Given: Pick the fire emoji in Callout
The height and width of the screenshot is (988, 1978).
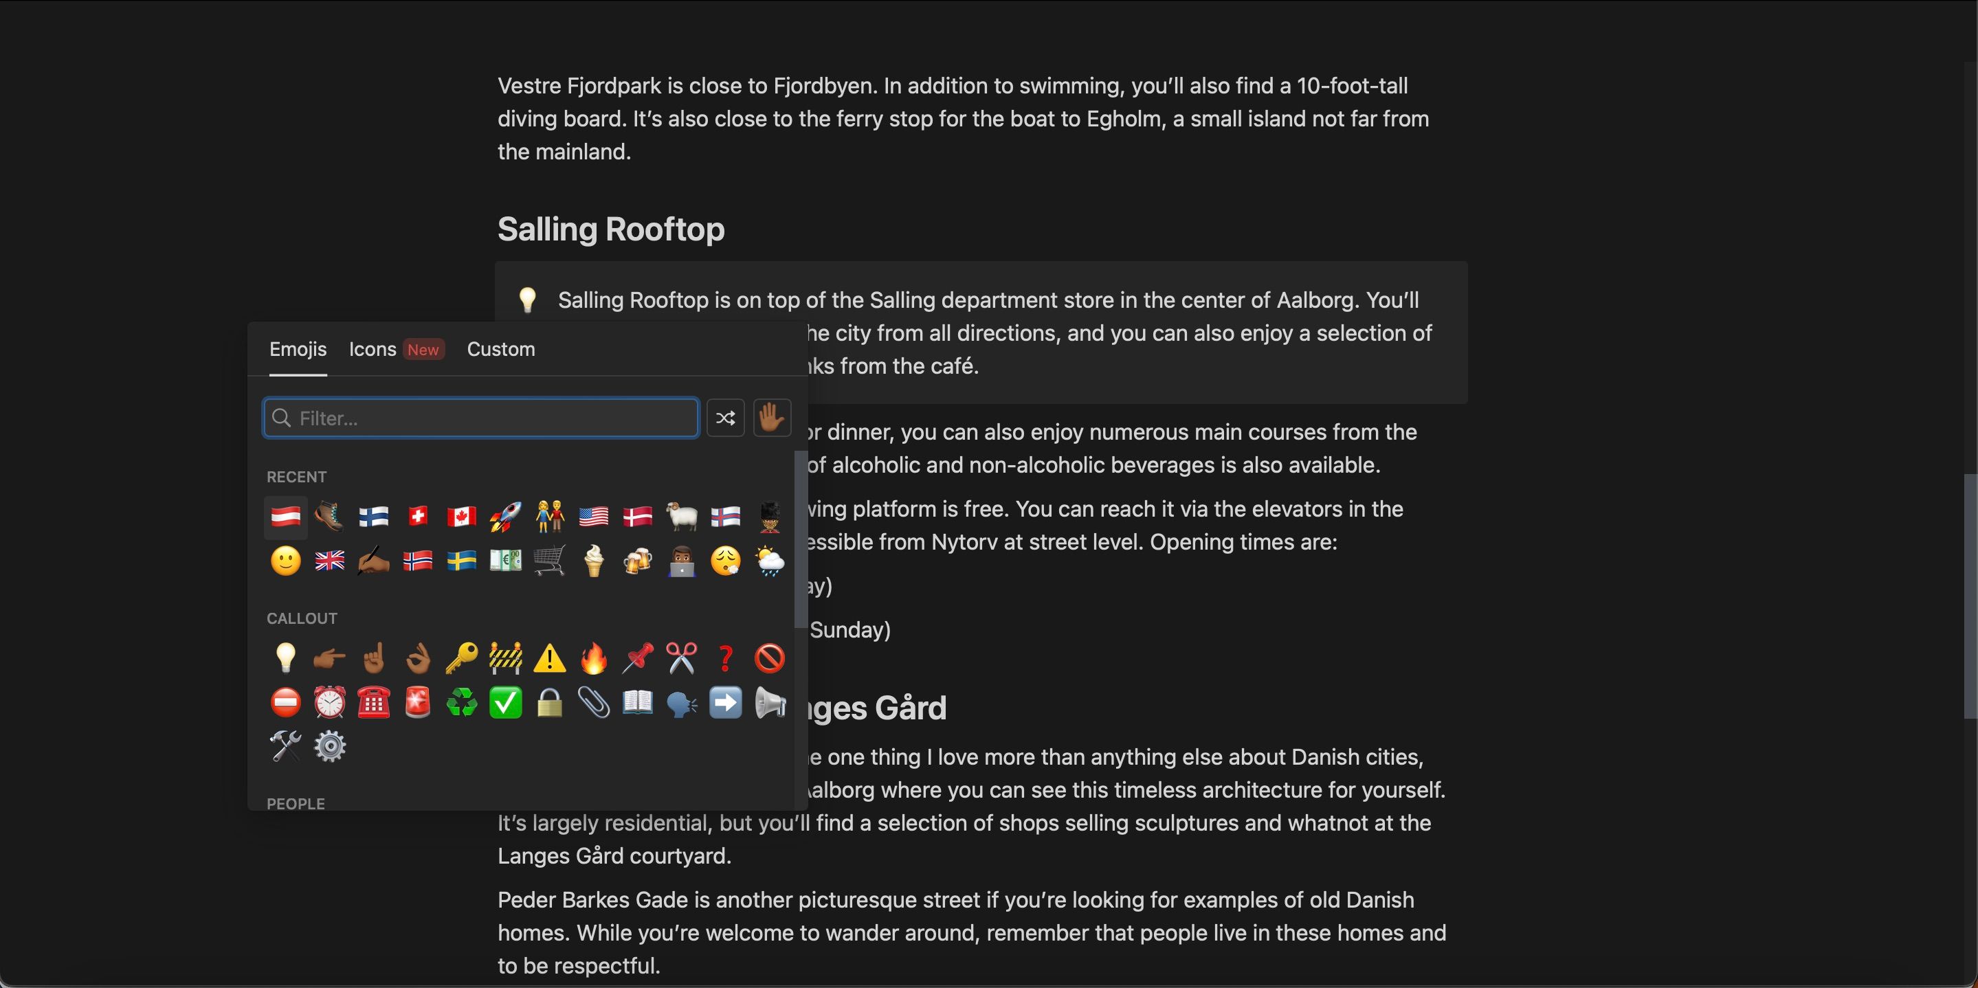Looking at the screenshot, I should coord(594,658).
